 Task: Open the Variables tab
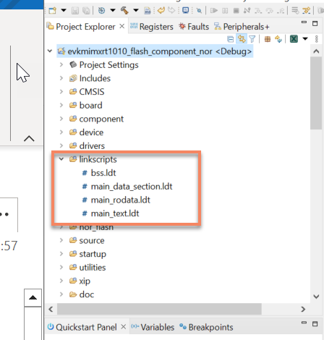coord(153,327)
